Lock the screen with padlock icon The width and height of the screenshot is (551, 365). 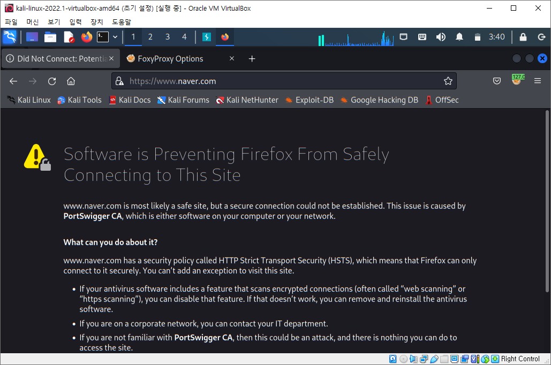coord(523,37)
